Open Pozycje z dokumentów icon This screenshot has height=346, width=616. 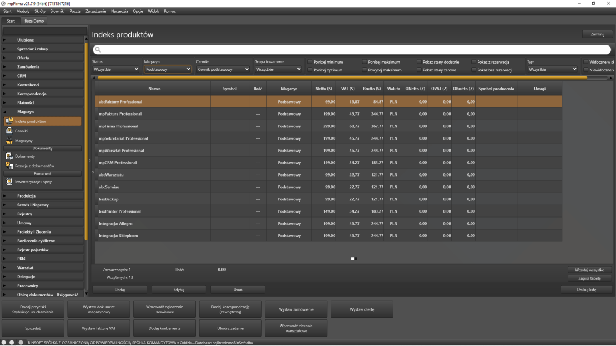(x=9, y=166)
